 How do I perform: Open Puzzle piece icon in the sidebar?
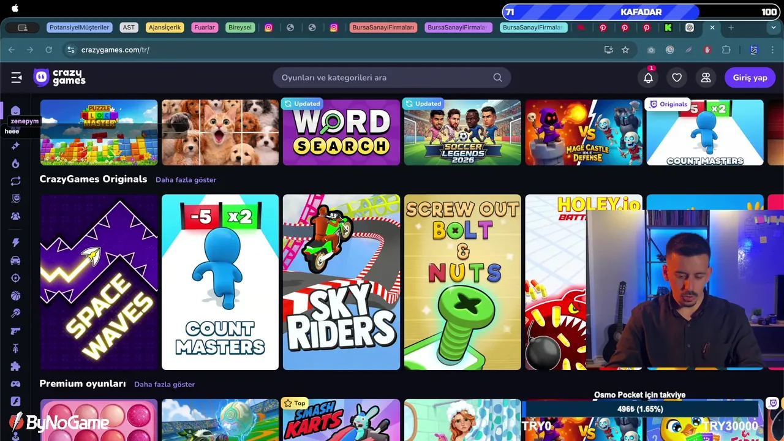(15, 366)
